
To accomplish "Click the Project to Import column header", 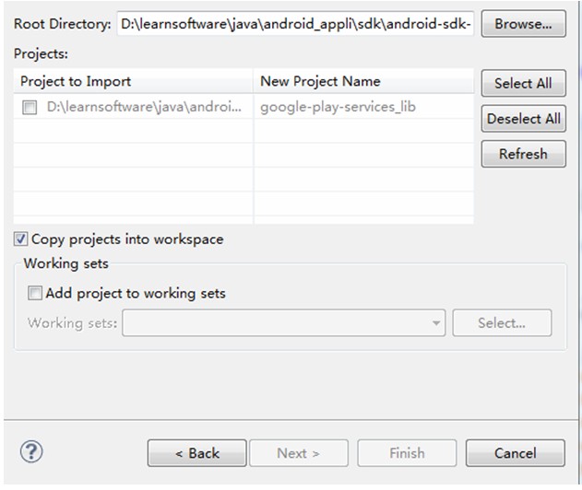I will [x=133, y=81].
